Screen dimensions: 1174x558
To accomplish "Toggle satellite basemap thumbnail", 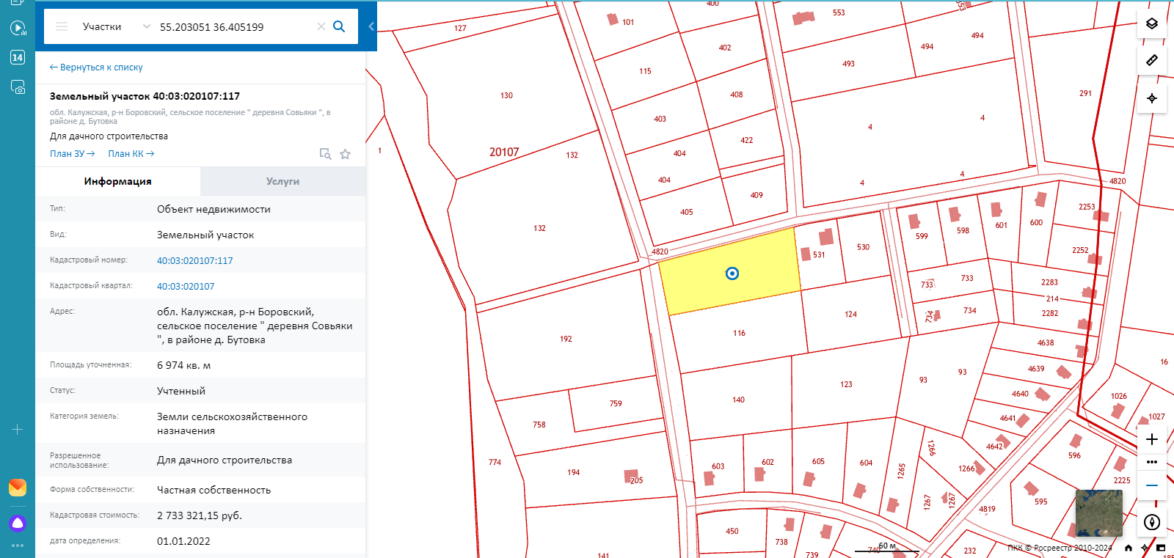I will tap(1098, 513).
